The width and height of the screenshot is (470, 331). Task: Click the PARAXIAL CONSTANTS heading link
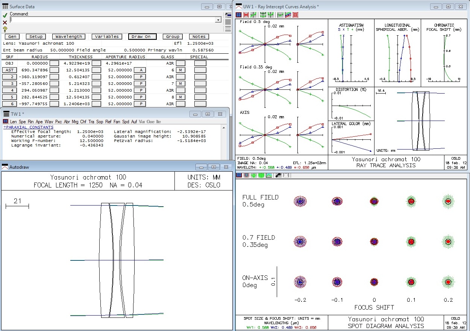(x=29, y=127)
